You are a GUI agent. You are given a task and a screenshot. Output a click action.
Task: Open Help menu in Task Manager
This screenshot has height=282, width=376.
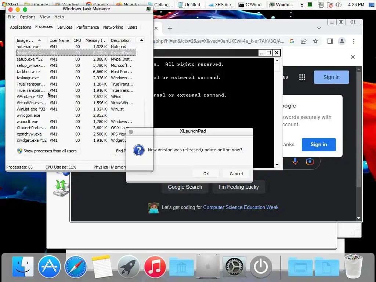[59, 17]
